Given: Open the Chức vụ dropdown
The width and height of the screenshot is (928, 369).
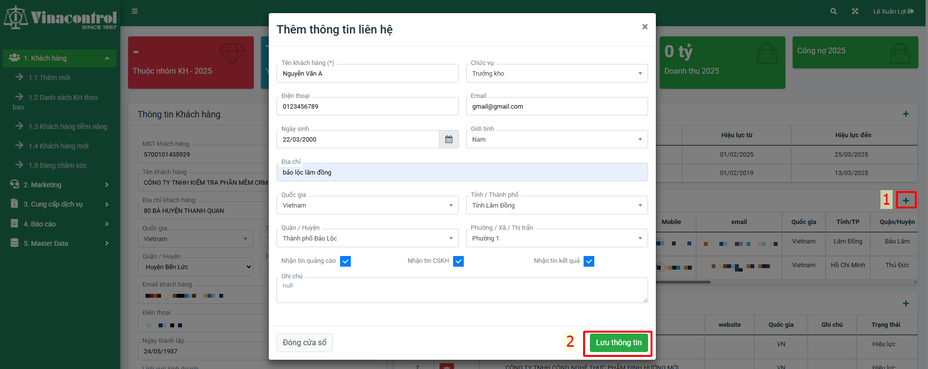Looking at the screenshot, I should coord(557,73).
